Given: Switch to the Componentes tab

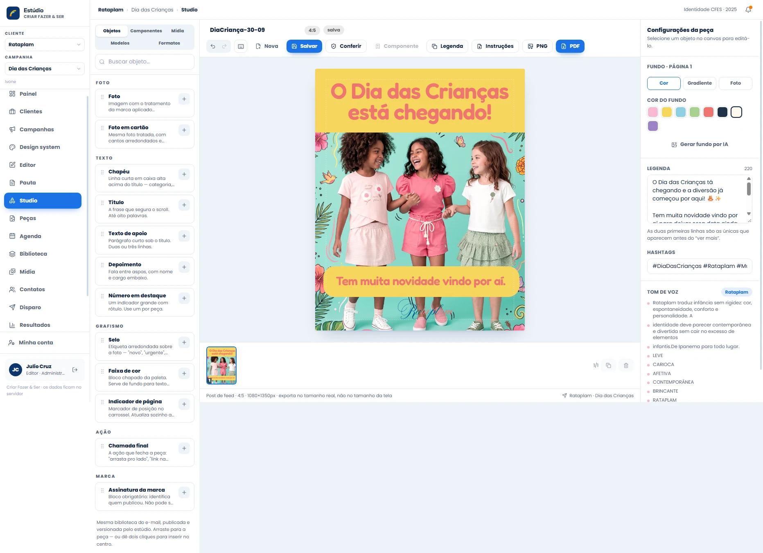Looking at the screenshot, I should (x=146, y=31).
